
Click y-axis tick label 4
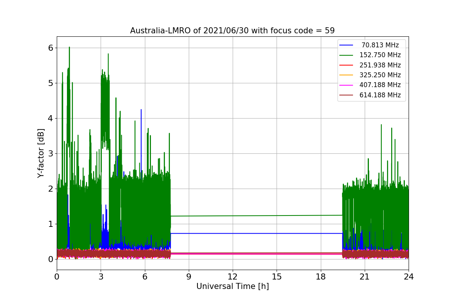point(51,118)
